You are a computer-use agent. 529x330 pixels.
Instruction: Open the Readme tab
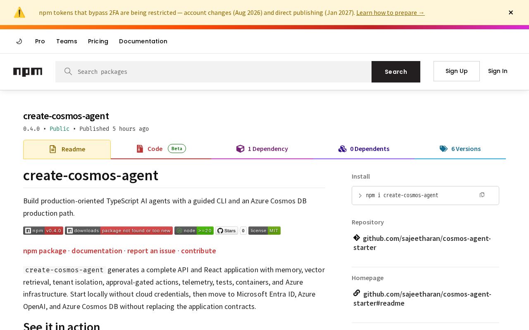tap(67, 149)
